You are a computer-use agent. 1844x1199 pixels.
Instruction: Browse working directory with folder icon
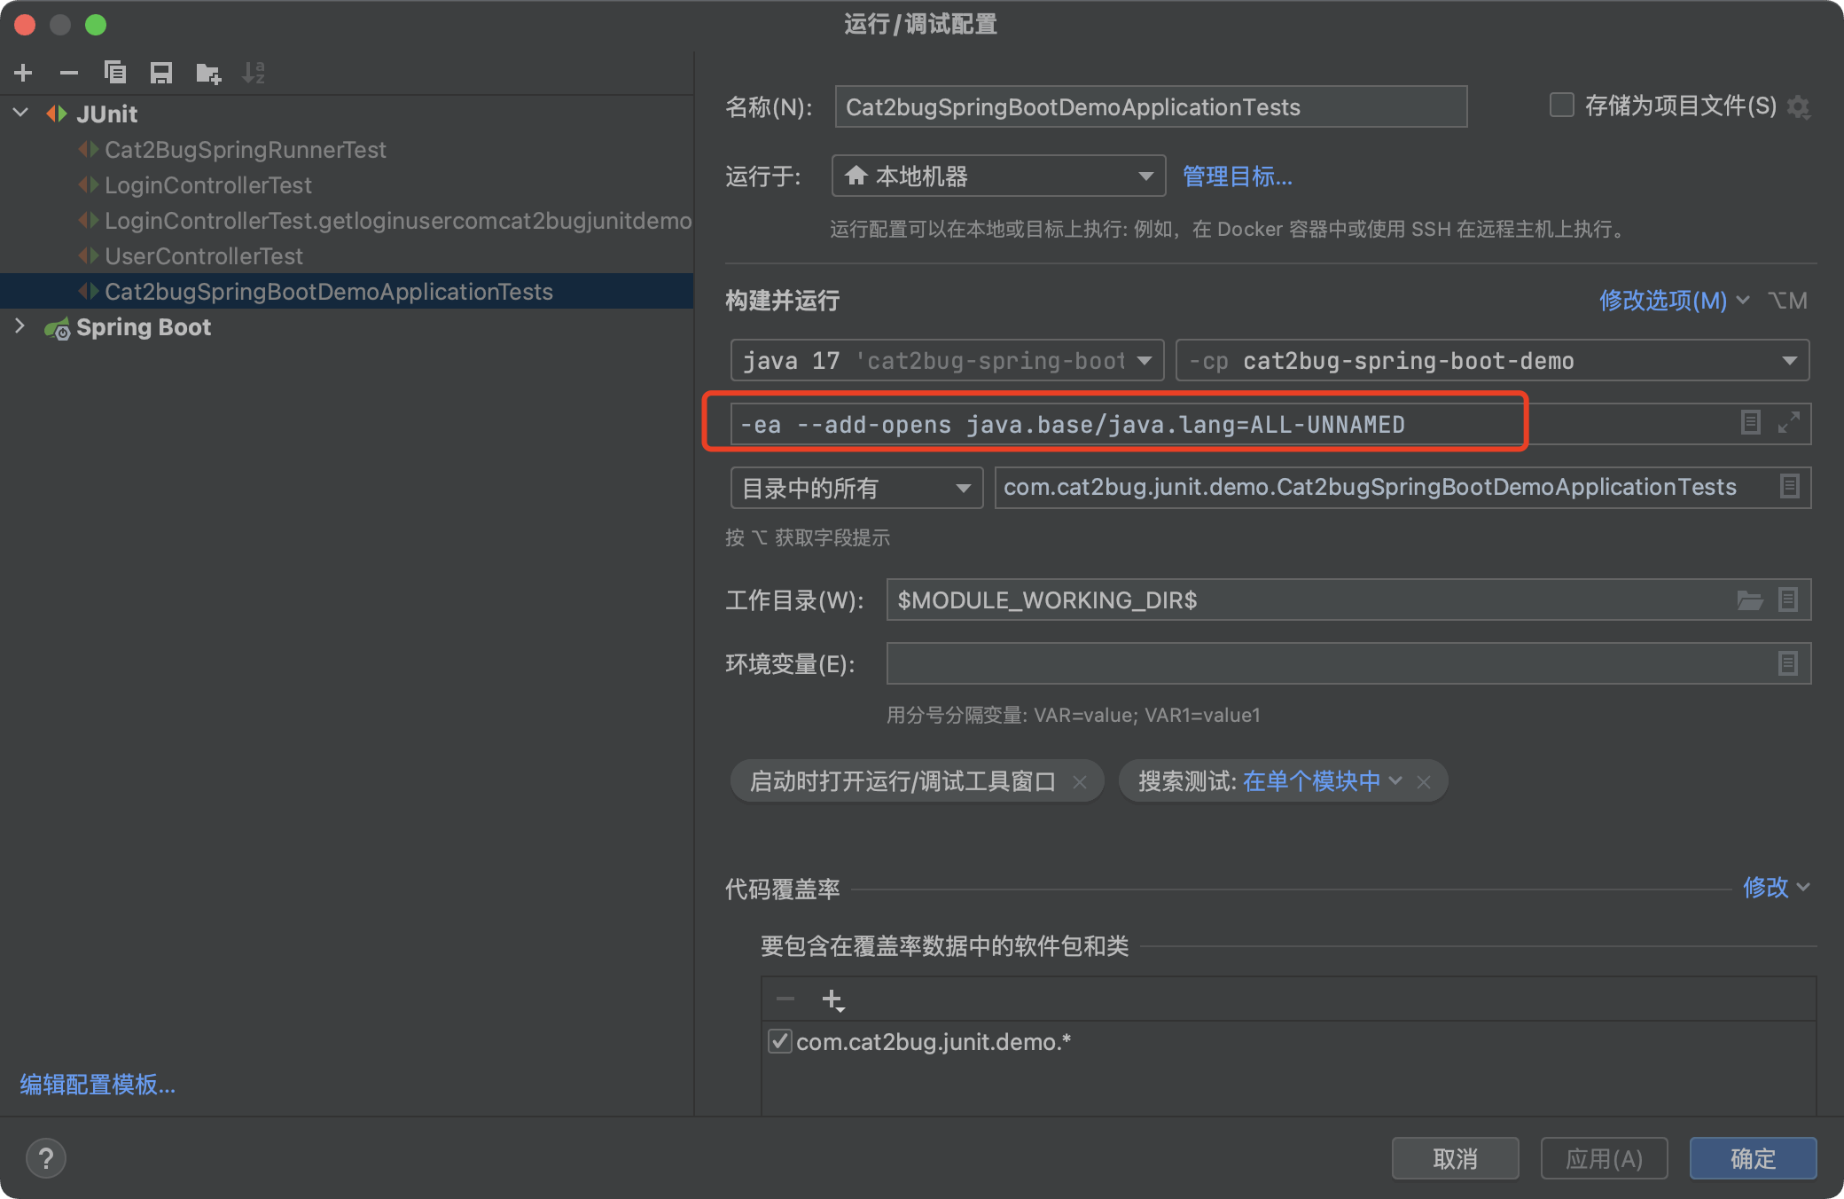(x=1749, y=600)
